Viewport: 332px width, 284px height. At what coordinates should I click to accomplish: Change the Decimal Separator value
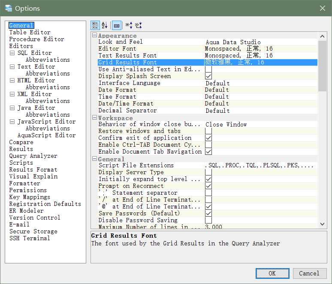click(261, 111)
